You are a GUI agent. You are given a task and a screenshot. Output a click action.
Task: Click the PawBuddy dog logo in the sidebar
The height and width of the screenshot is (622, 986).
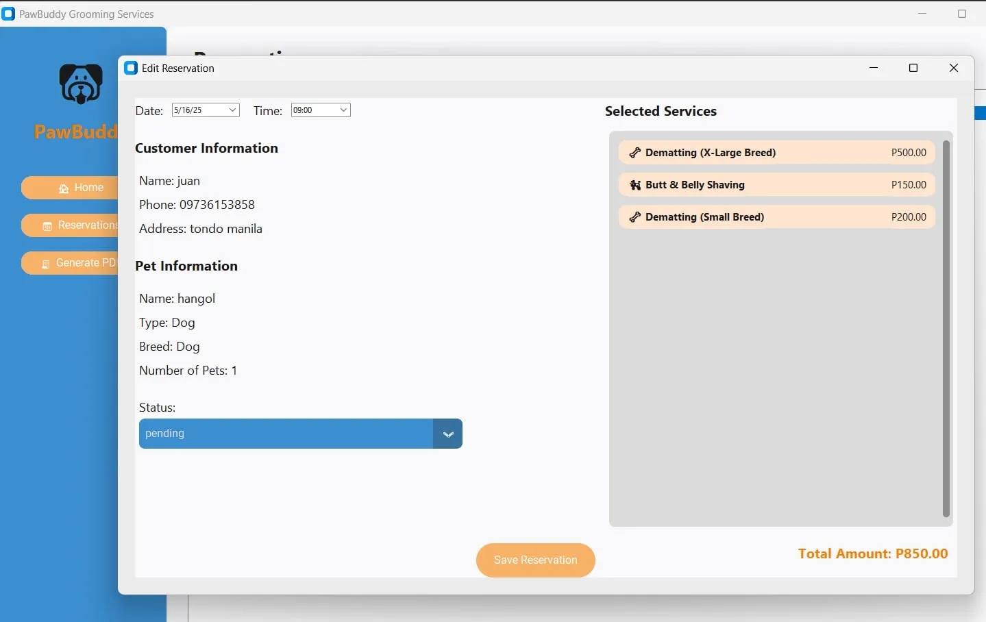pos(81,84)
